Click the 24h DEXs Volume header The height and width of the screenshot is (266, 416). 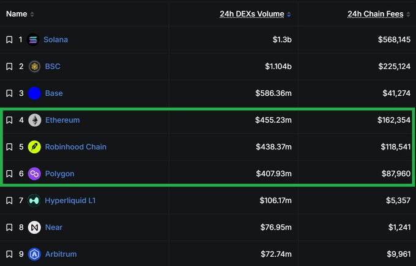[x=252, y=14]
